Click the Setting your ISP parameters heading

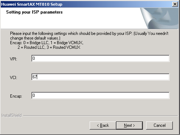click(x=34, y=12)
